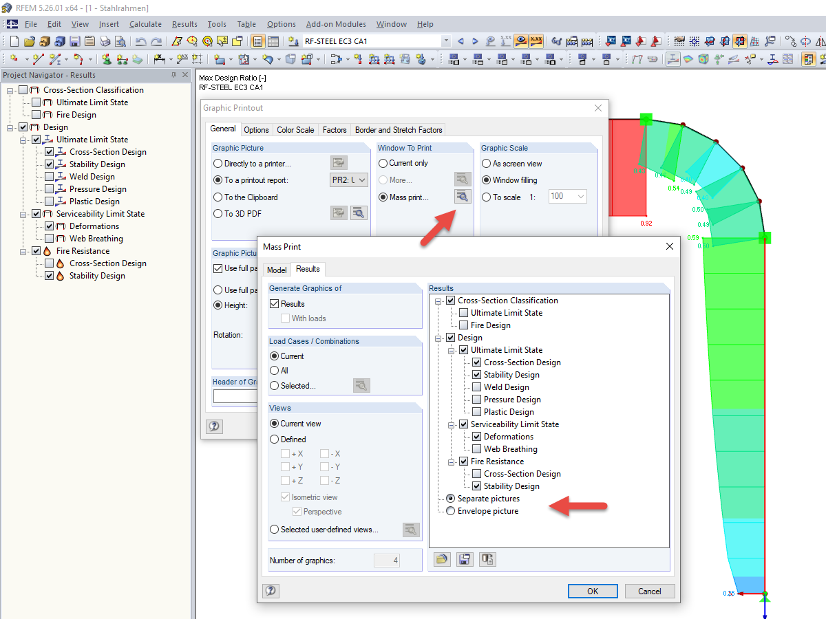Image resolution: width=826 pixels, height=619 pixels.
Task: Collapse Design node in Mass Print results
Action: 438,338
